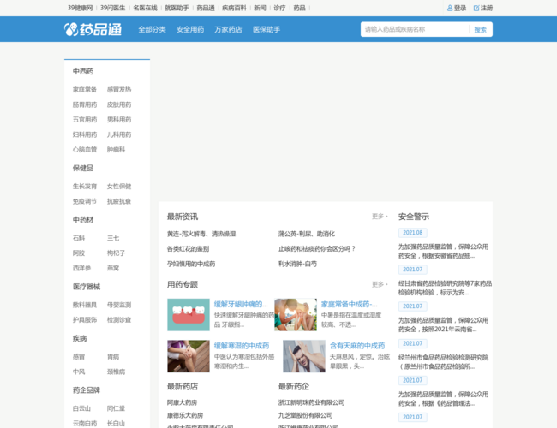Viewport: 557px width, 428px height.
Task: Open the 安全用药 menu item
Action: 190,29
